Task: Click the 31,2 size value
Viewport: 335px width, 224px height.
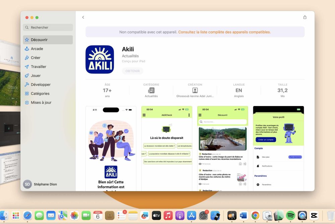Action: 282,90
